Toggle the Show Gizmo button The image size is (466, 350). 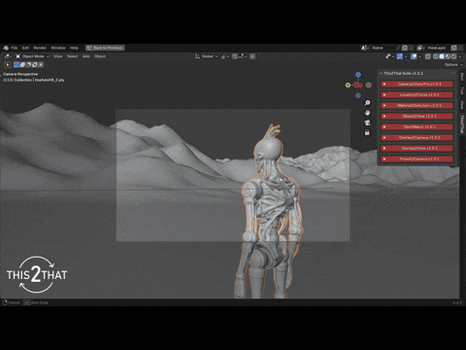(x=400, y=56)
